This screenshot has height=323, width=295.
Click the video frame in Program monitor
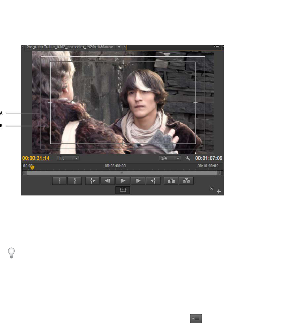123,103
